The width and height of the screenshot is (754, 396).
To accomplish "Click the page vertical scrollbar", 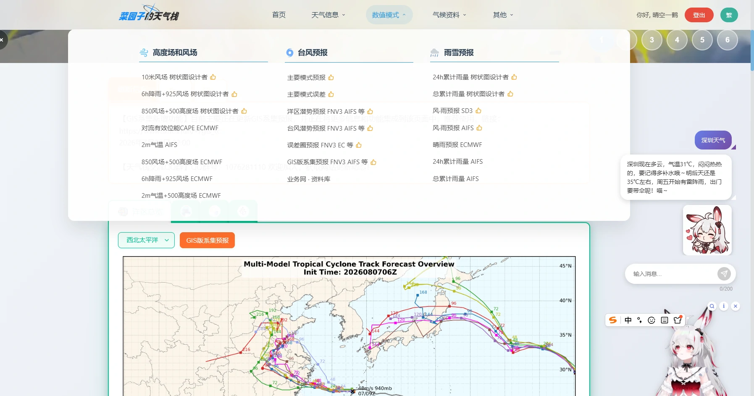I will (752, 50).
